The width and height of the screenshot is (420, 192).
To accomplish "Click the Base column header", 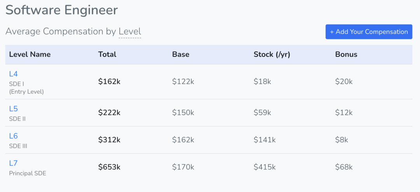I will coord(181,55).
